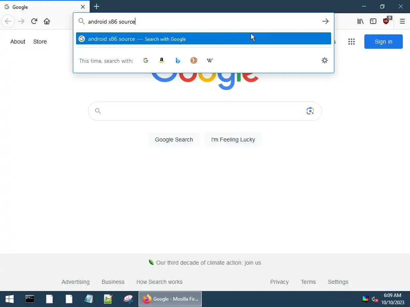The height and width of the screenshot is (307, 410).
Task: Open the Settings footer menu
Action: point(338,282)
